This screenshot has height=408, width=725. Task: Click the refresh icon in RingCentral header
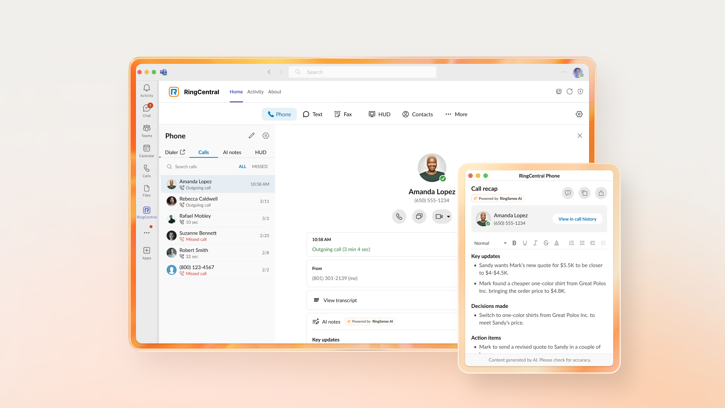[x=569, y=91]
